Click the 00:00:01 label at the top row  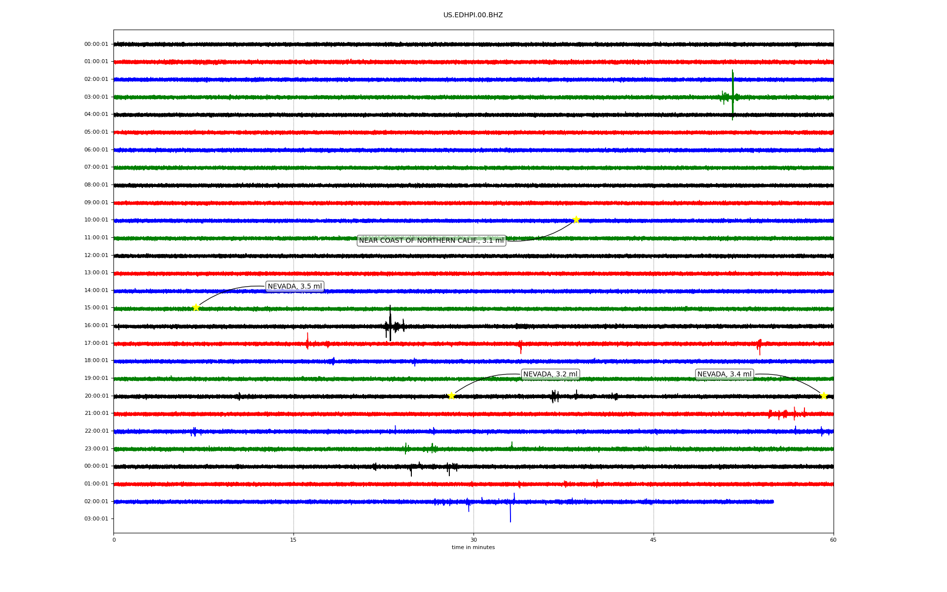tap(96, 44)
